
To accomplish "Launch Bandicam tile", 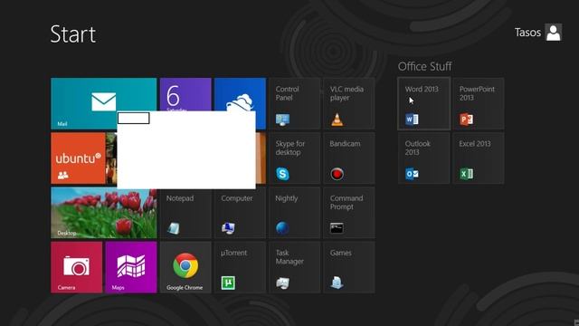I will [349, 158].
